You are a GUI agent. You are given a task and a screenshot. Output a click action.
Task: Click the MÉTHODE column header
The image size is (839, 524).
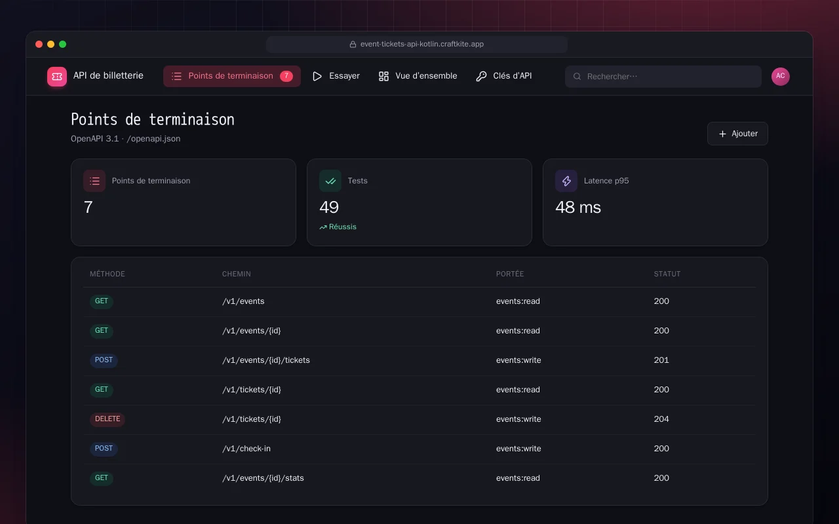(x=107, y=274)
